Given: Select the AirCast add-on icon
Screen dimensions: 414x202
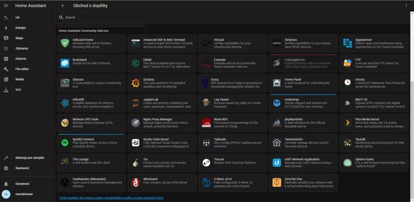Looking at the screenshot, I should click(x=206, y=43).
